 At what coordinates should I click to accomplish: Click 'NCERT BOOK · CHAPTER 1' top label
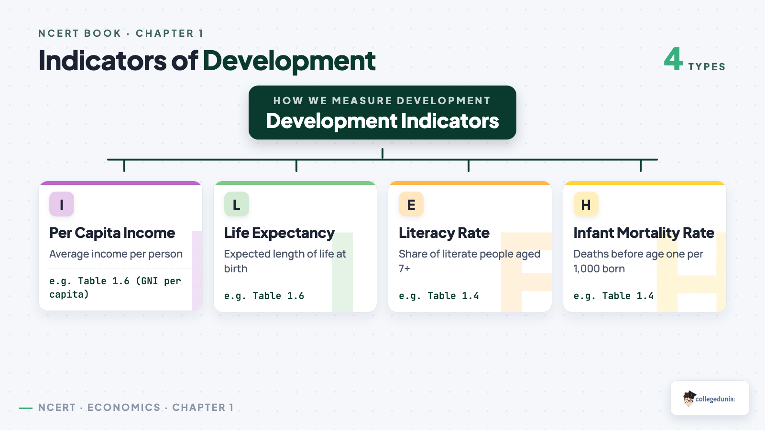(121, 33)
